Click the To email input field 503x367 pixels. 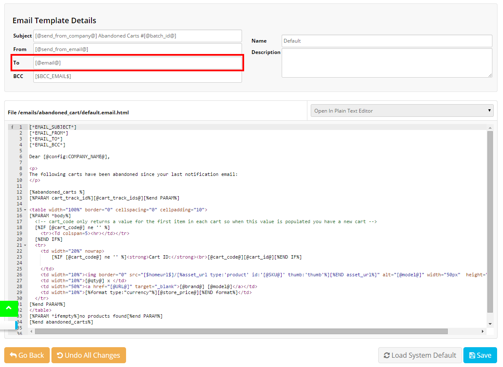point(137,62)
